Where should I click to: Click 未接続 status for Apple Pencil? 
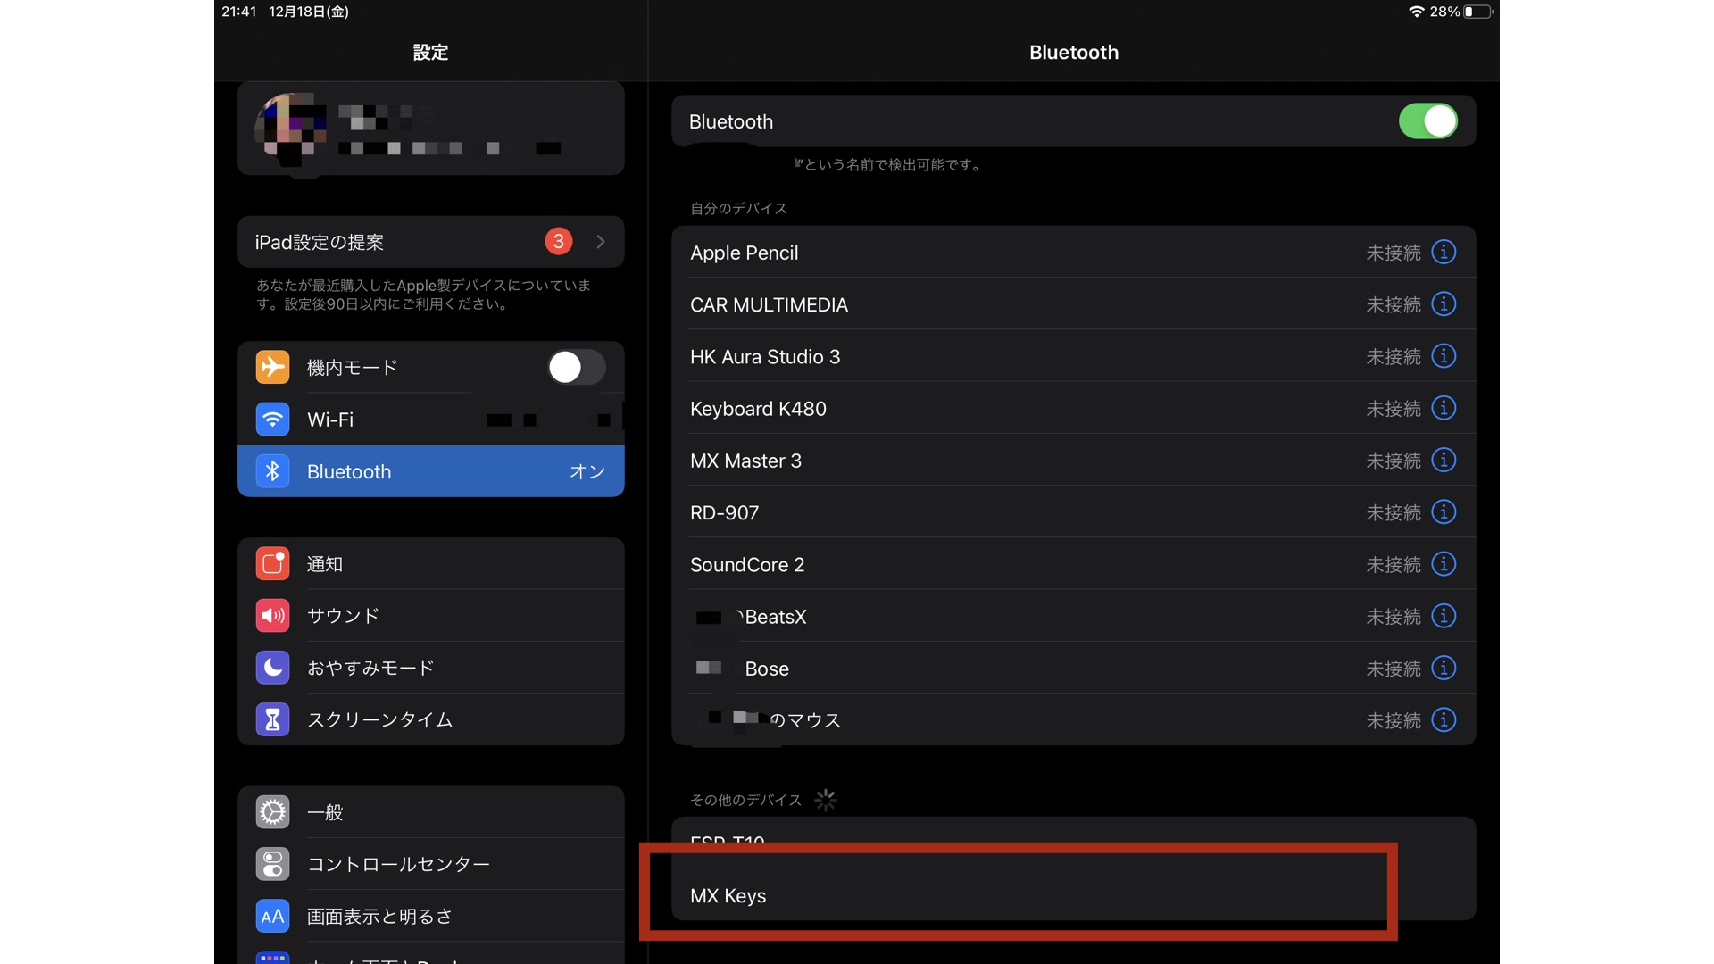click(1393, 253)
